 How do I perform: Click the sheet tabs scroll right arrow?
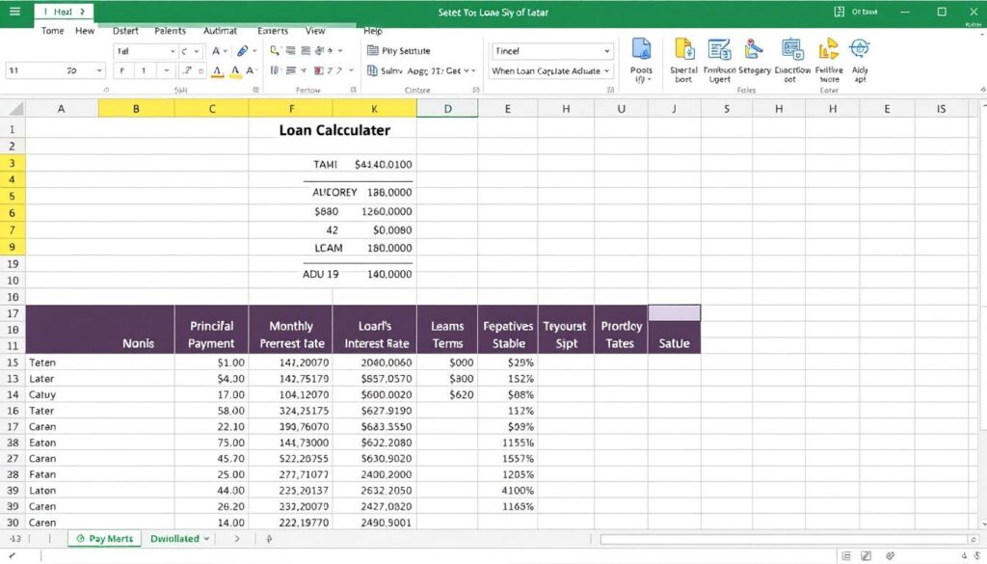pyautogui.click(x=237, y=539)
